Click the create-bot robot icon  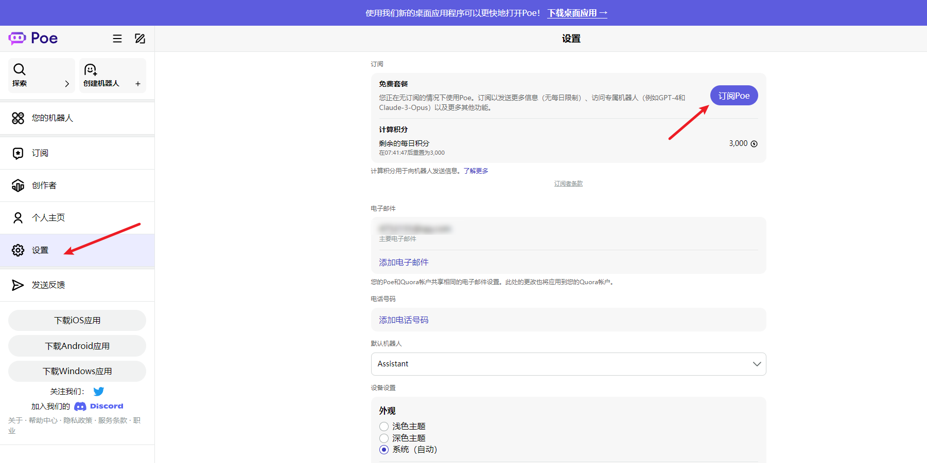pyautogui.click(x=91, y=69)
